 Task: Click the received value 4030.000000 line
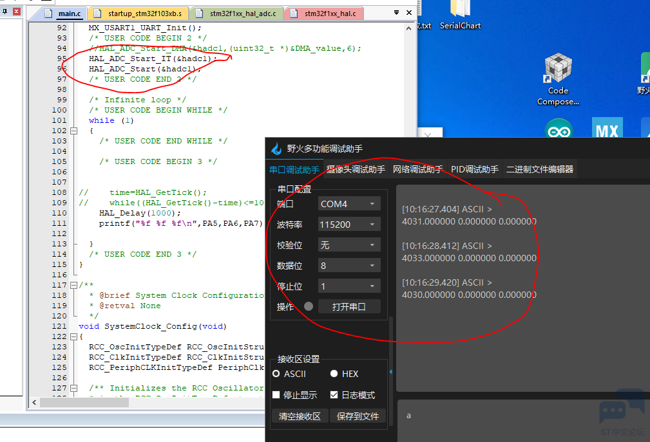[x=469, y=295]
